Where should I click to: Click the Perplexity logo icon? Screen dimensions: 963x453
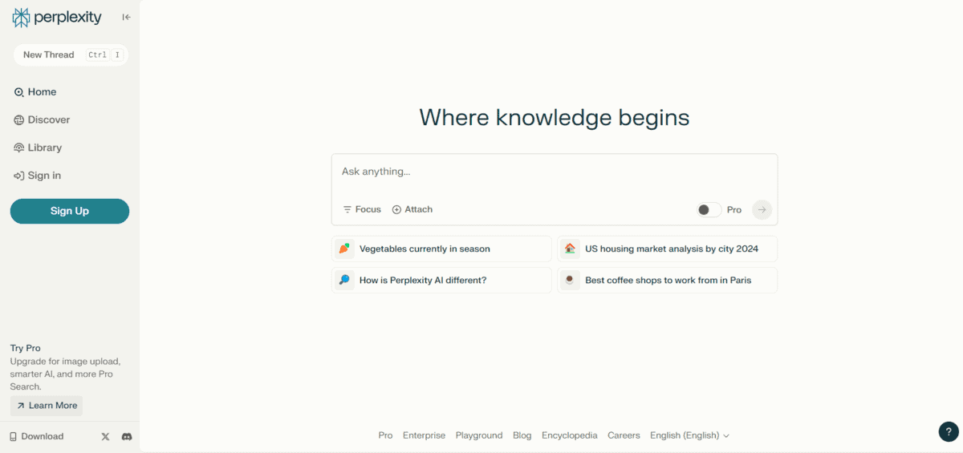coord(21,17)
